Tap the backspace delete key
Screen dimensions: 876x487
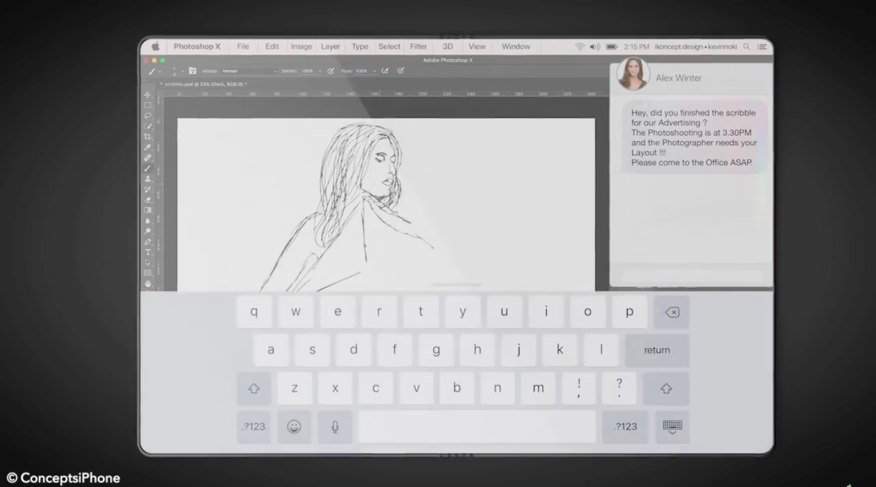point(672,313)
